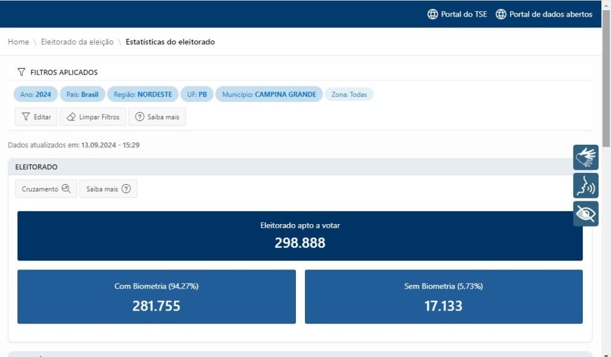This screenshot has height=357, width=611.
Task: Click the ELEITORADO section header
Action: [x=300, y=167]
